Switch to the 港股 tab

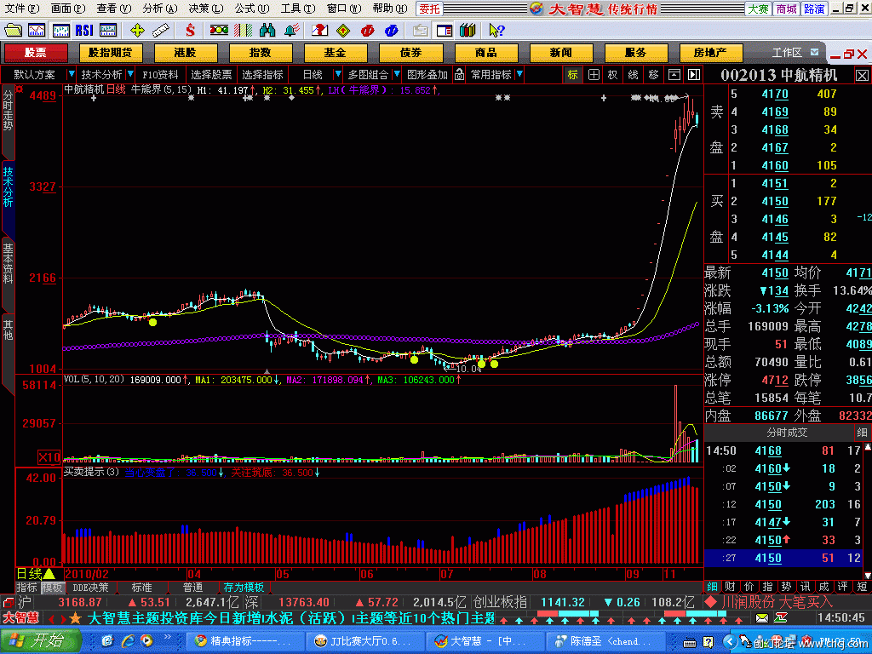tap(185, 53)
